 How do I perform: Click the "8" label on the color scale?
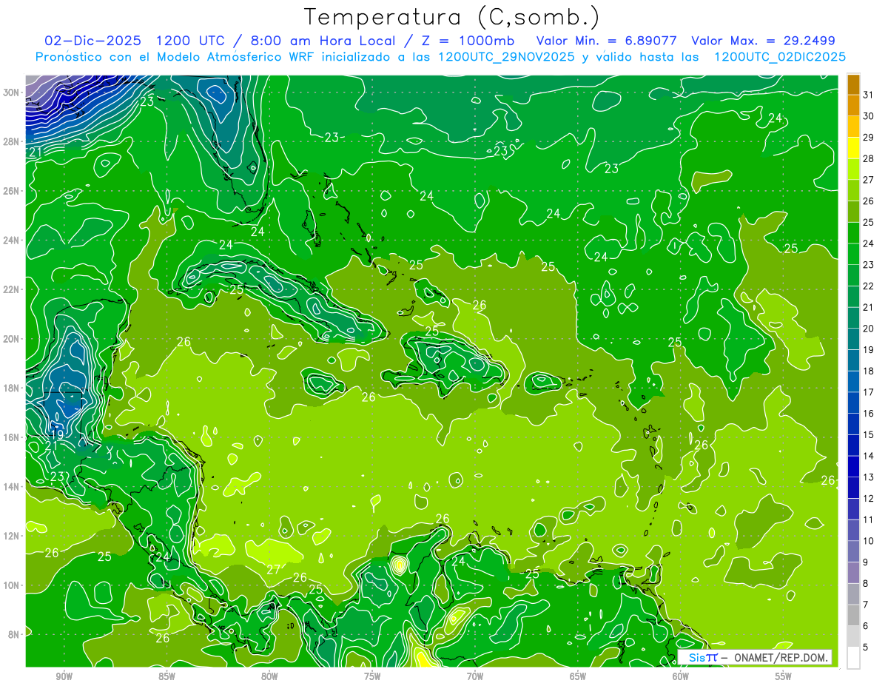(x=867, y=584)
